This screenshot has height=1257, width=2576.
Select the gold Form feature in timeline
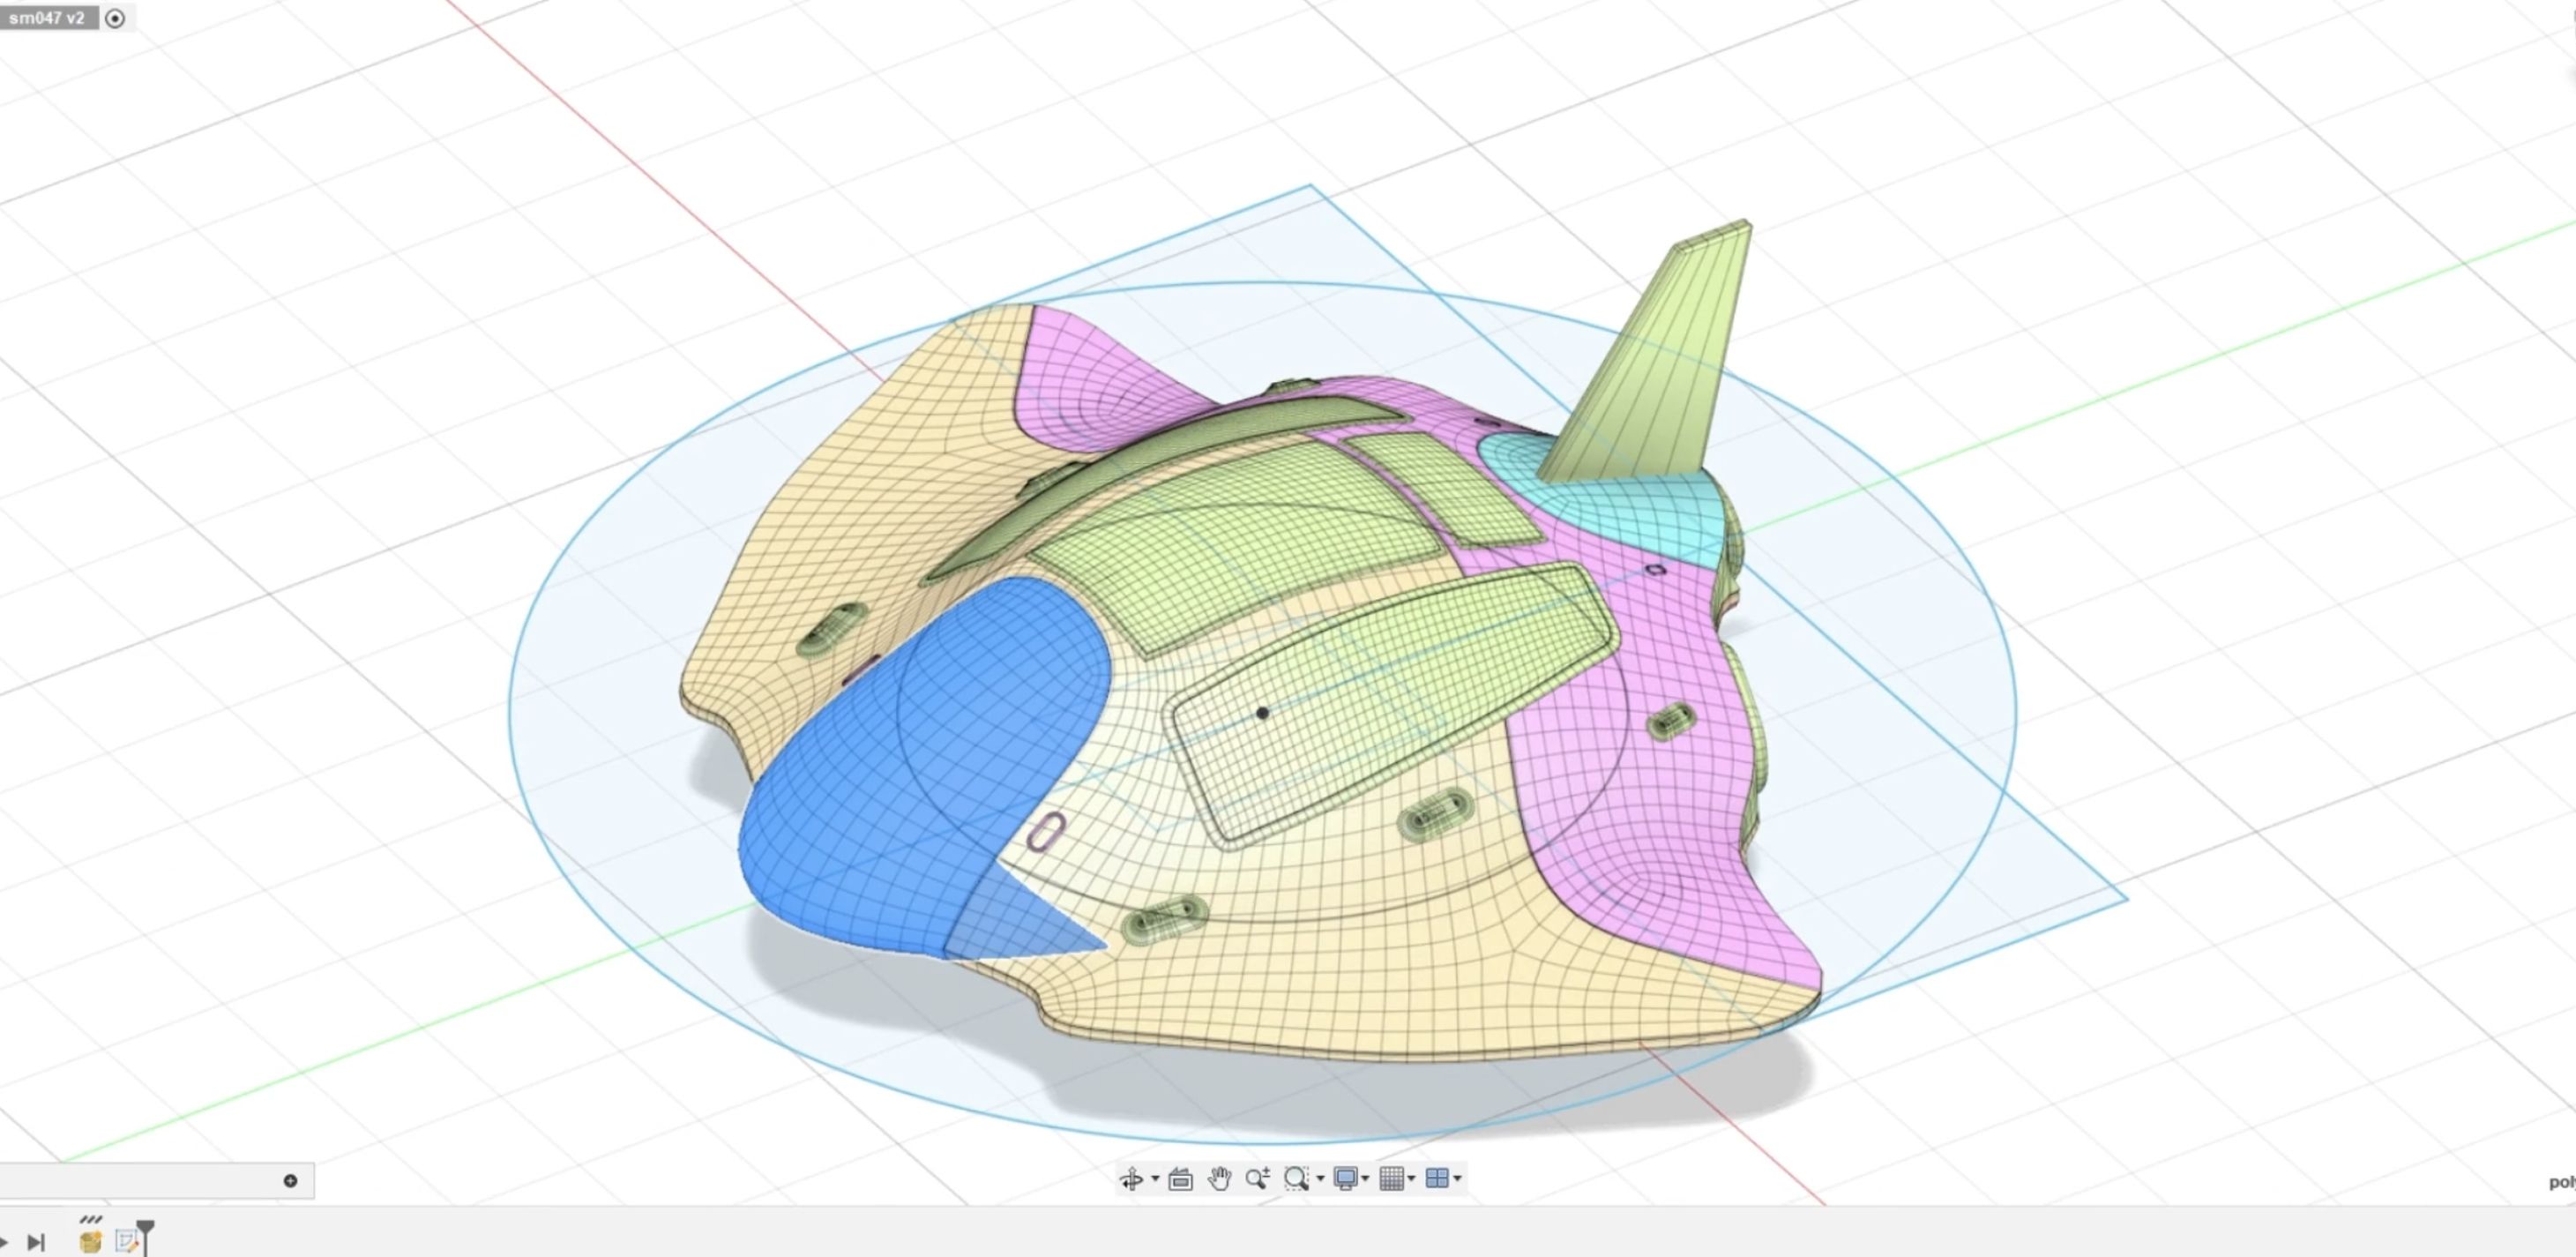91,1241
